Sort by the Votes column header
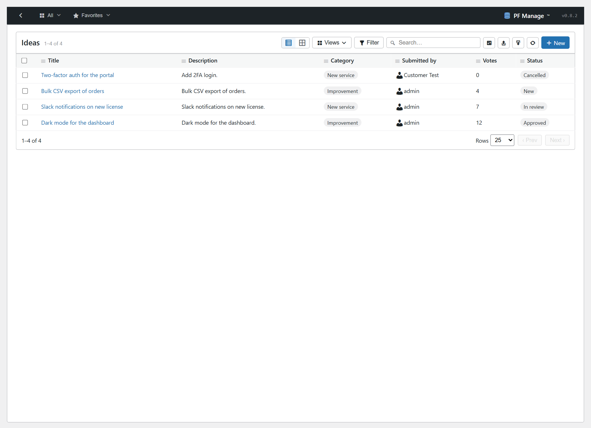 tap(490, 60)
